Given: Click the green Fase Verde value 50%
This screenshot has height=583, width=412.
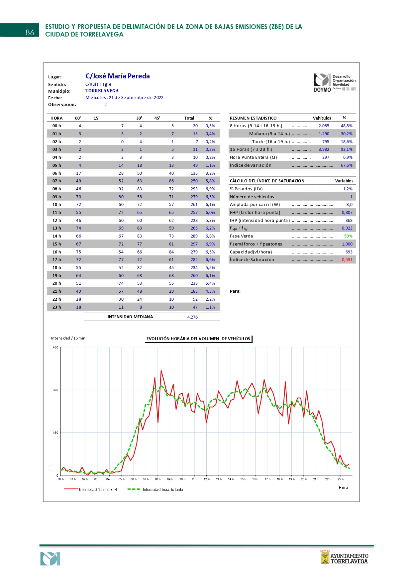Looking at the screenshot, I should (x=348, y=236).
